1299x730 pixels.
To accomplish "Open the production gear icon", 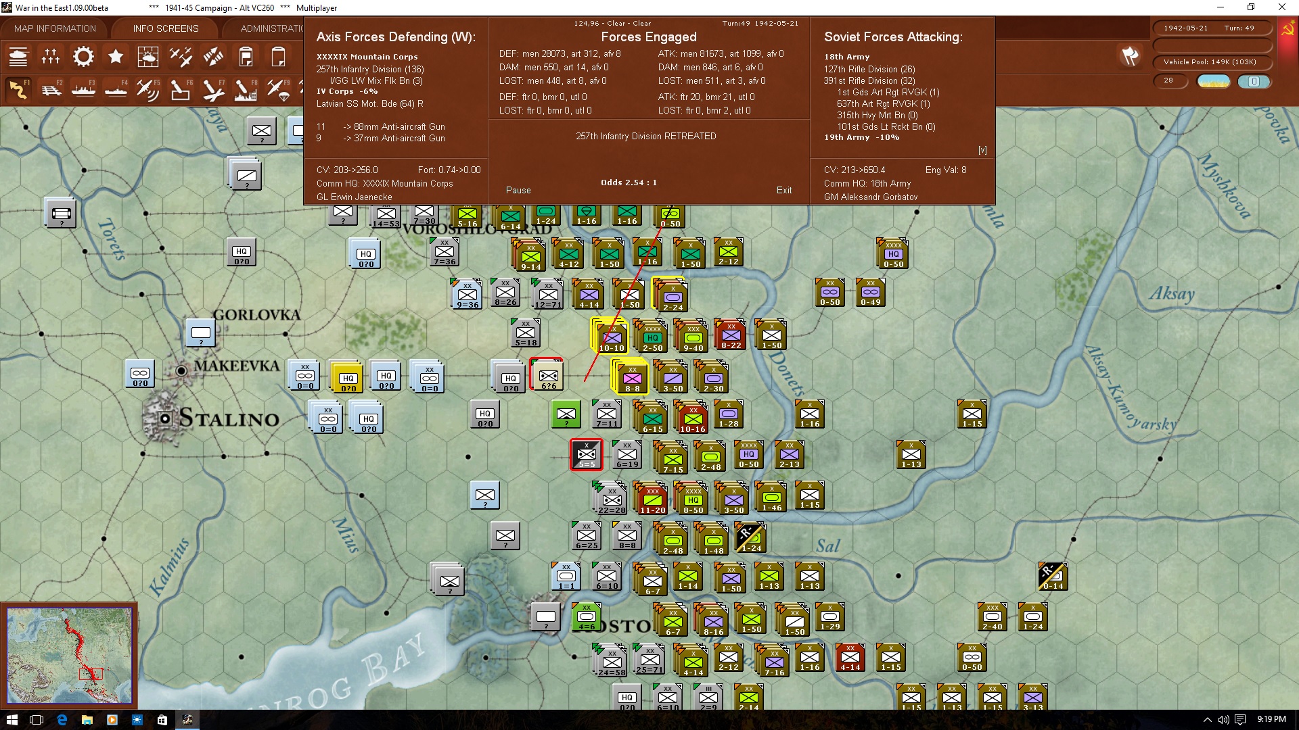I will (83, 57).
